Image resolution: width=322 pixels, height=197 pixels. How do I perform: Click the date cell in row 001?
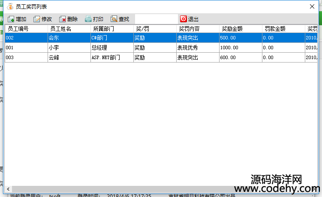point(311,48)
